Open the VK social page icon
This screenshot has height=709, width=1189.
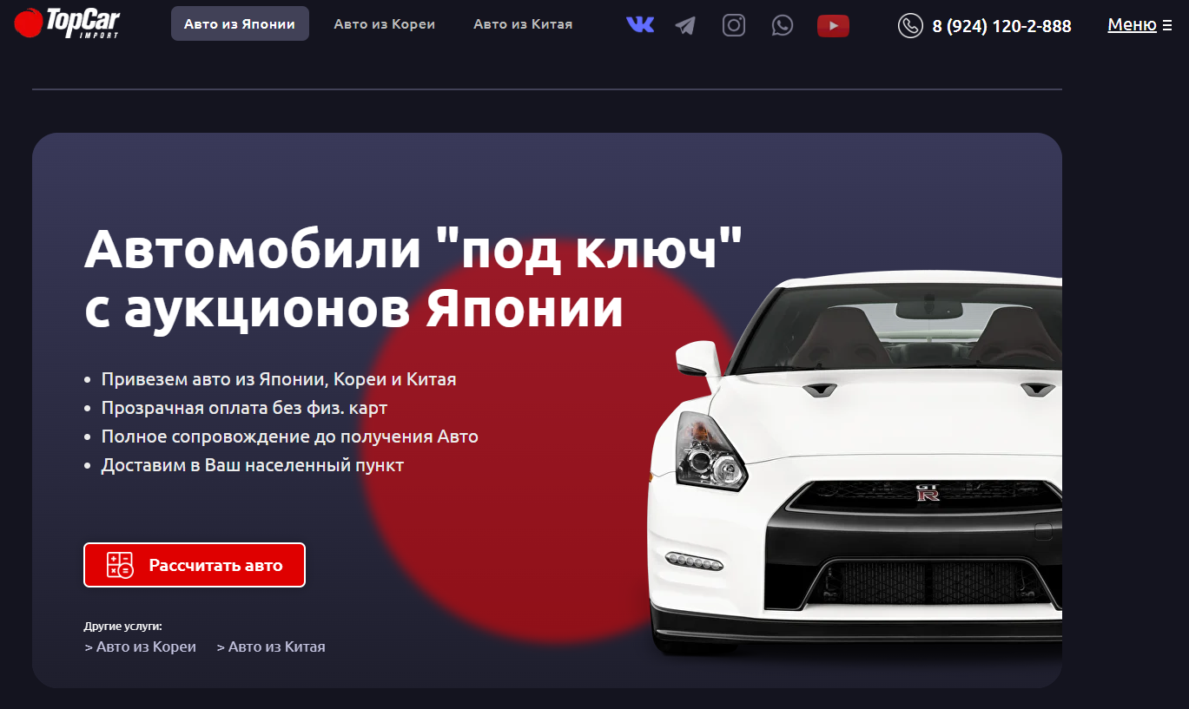tap(640, 24)
